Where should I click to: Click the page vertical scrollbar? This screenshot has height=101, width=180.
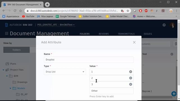pos(179,54)
